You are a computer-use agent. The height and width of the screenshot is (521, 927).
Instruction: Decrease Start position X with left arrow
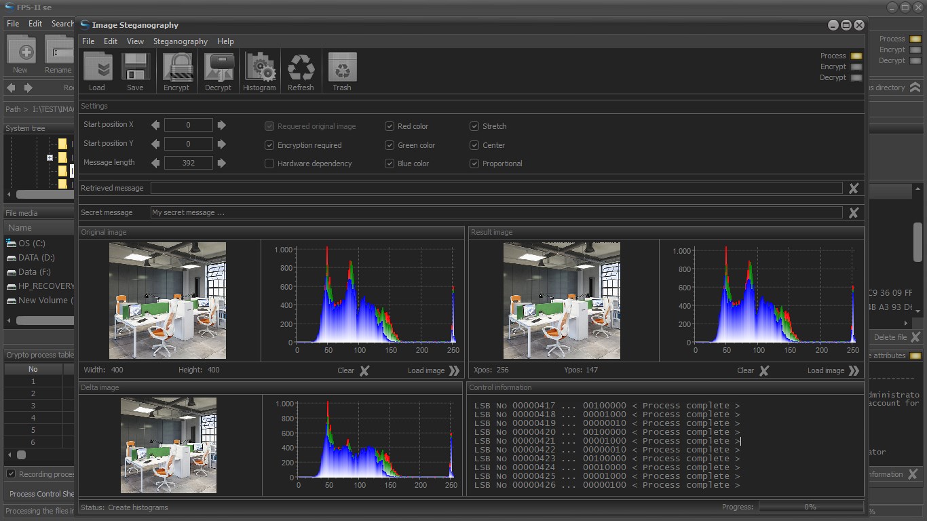click(155, 125)
